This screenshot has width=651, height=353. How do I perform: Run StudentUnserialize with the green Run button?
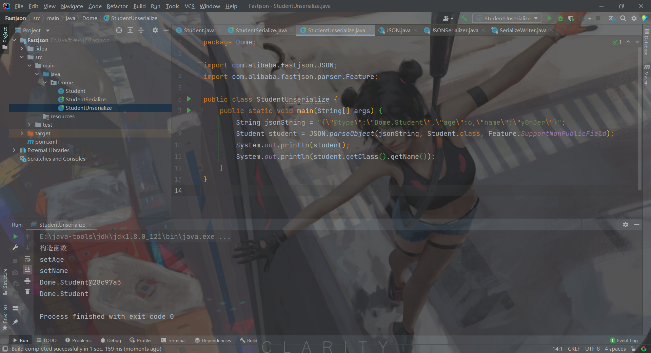pyautogui.click(x=549, y=18)
